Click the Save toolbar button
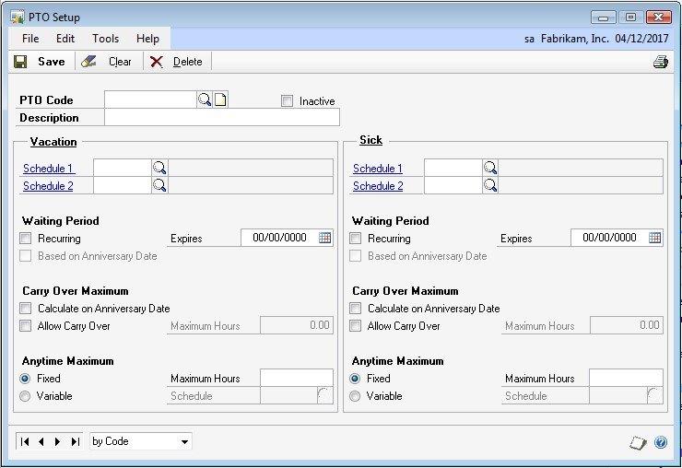The image size is (682, 468). pyautogui.click(x=40, y=62)
